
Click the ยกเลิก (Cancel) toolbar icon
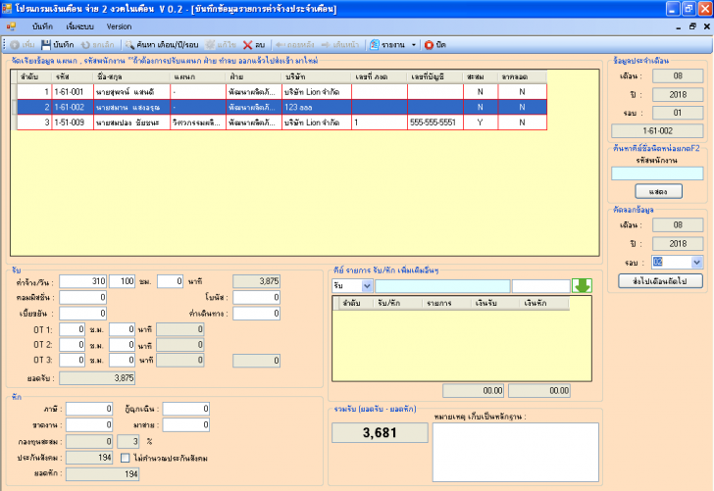85,45
